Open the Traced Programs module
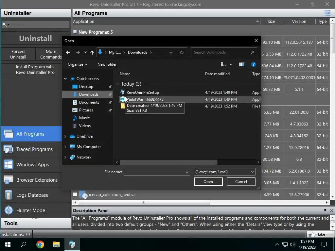This screenshot has height=251, width=335. click(x=31, y=149)
